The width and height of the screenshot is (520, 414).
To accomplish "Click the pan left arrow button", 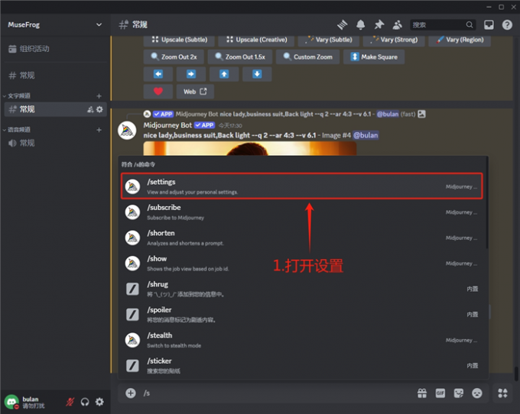I will (x=158, y=74).
